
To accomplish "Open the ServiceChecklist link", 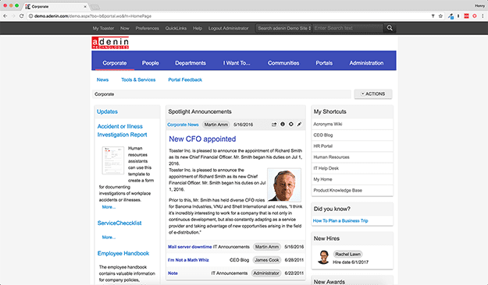I will [119, 223].
